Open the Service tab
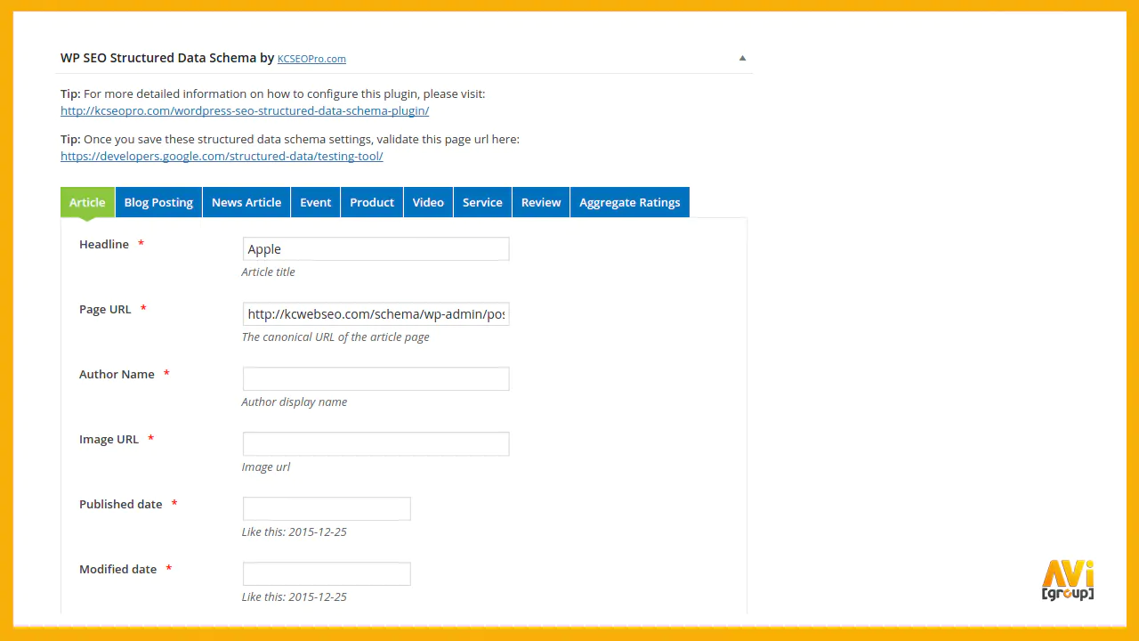Image resolution: width=1139 pixels, height=641 pixels. pos(482,202)
